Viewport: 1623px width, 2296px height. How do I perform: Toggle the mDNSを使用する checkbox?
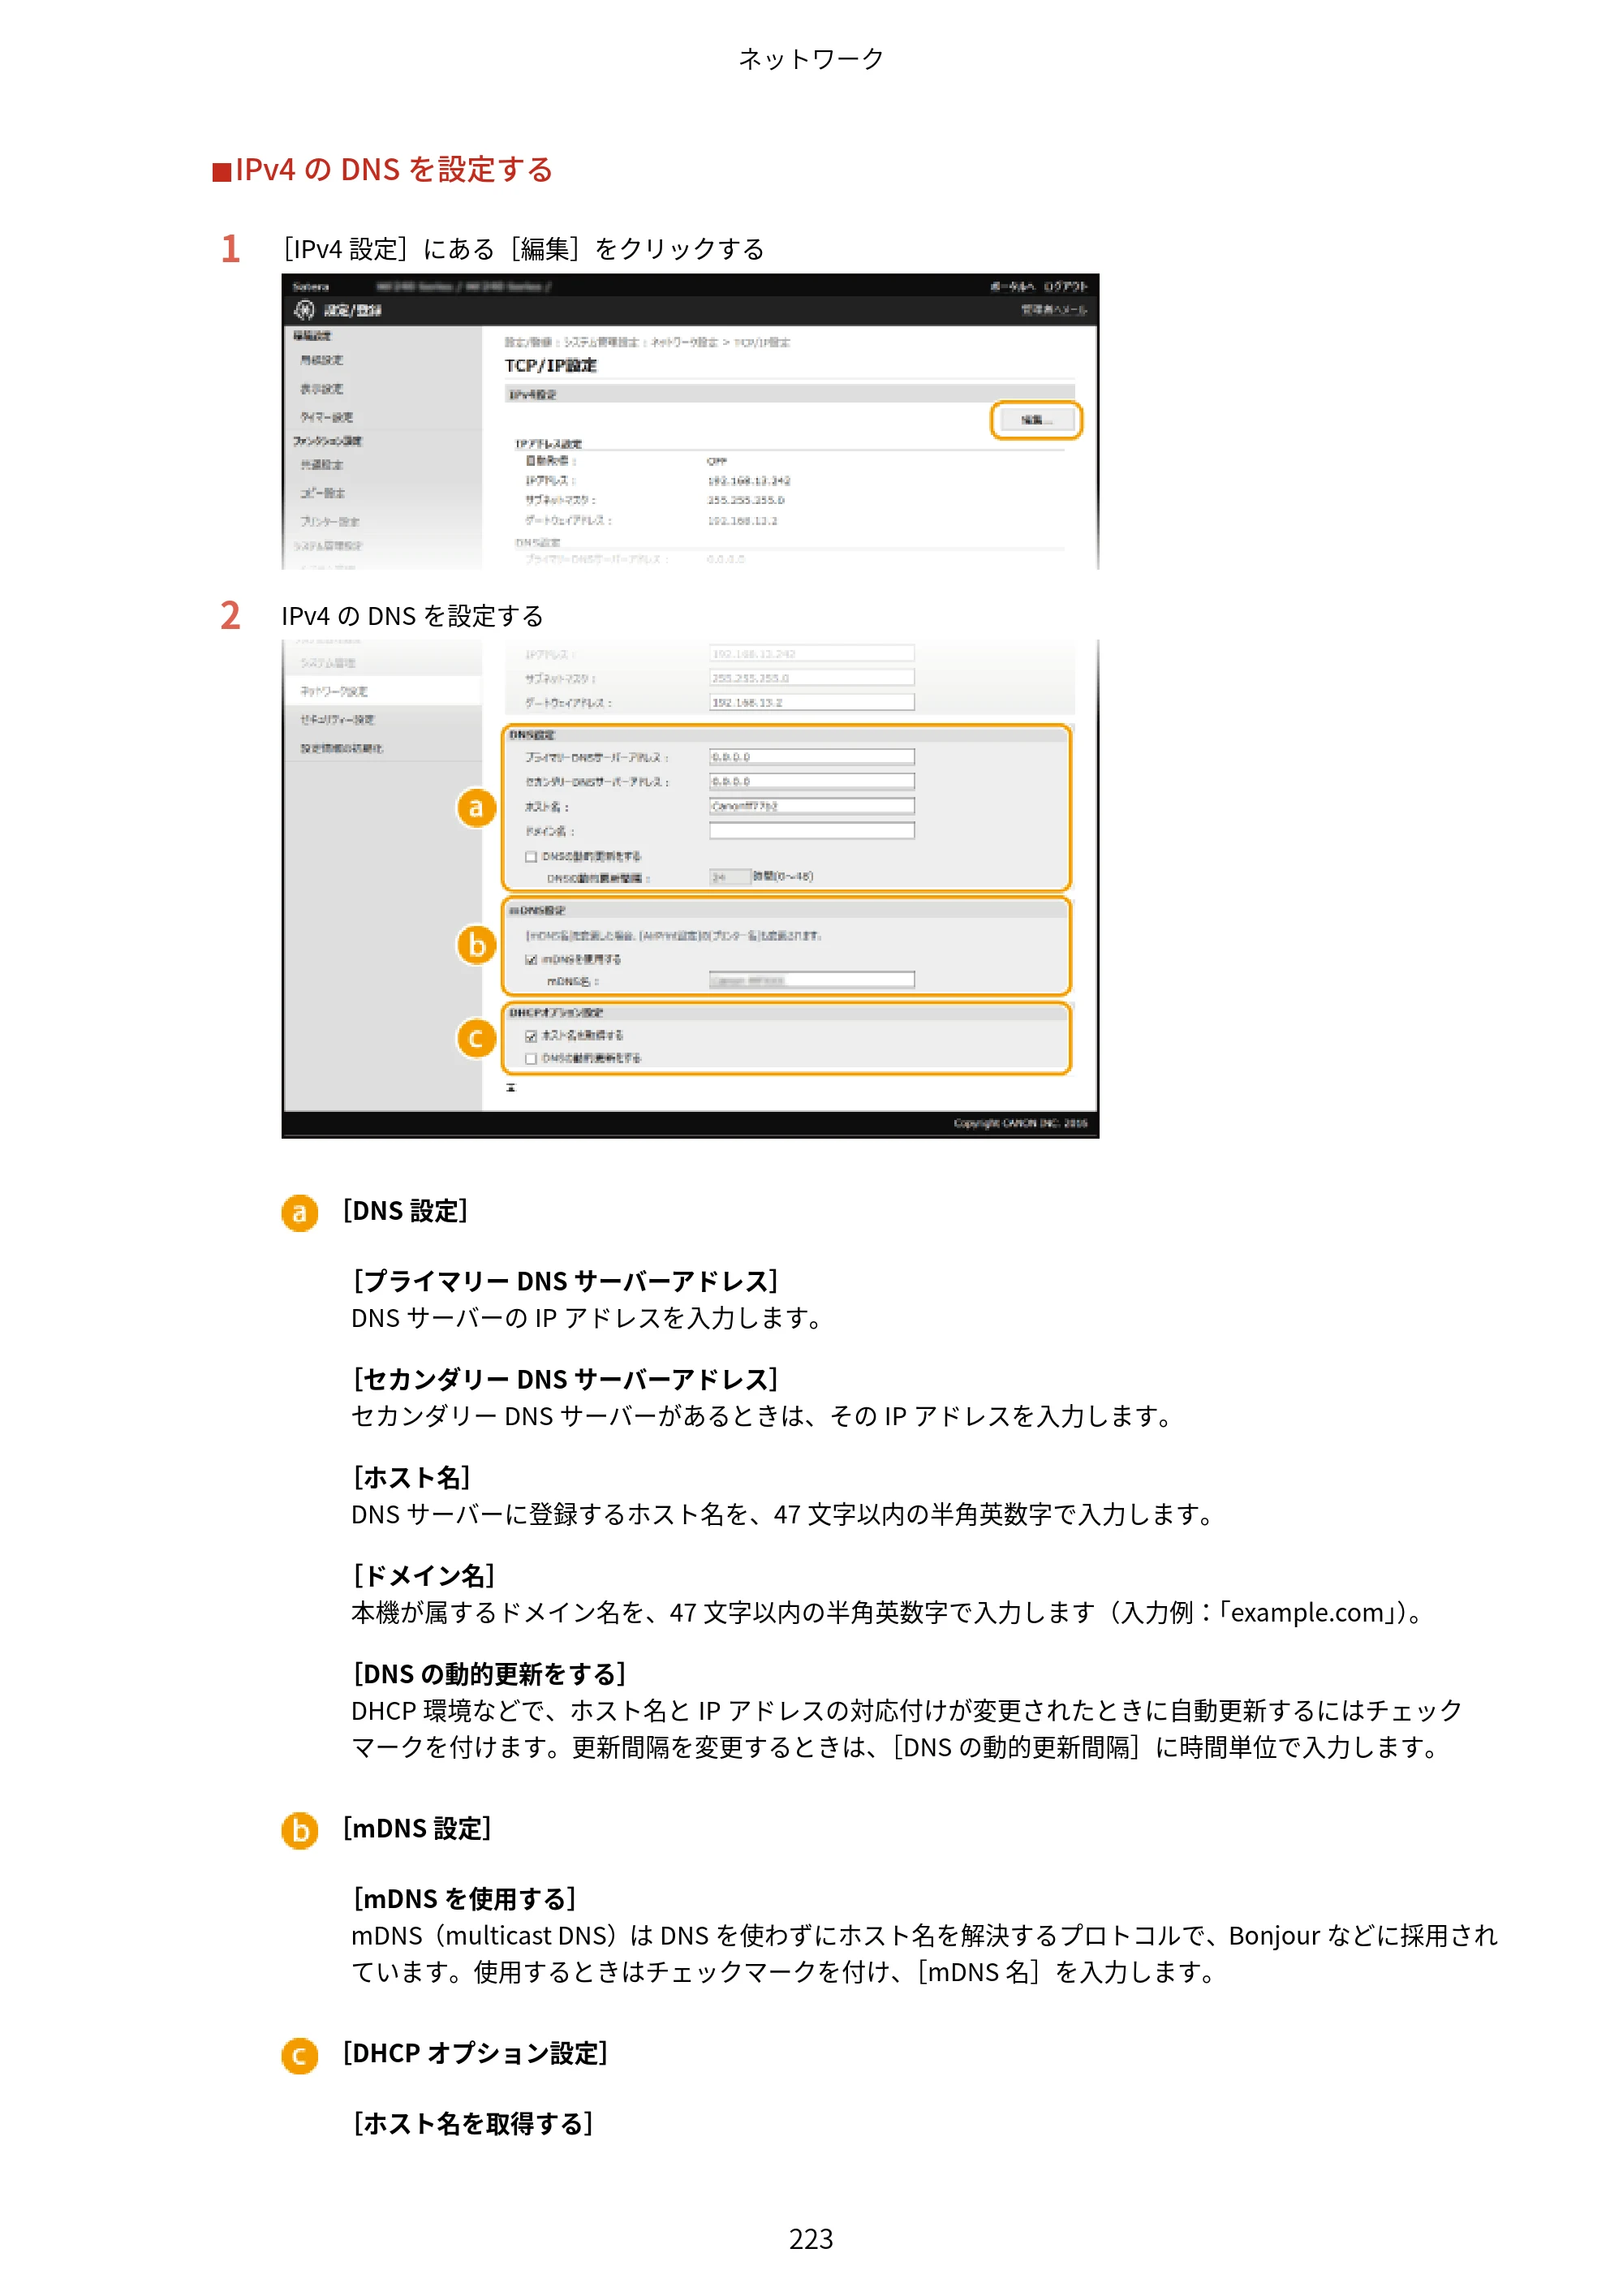click(x=531, y=960)
